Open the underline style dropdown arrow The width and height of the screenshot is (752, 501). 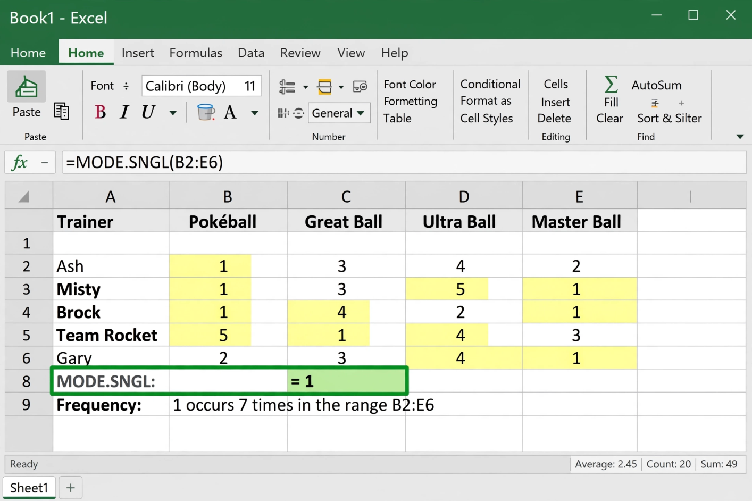(173, 113)
